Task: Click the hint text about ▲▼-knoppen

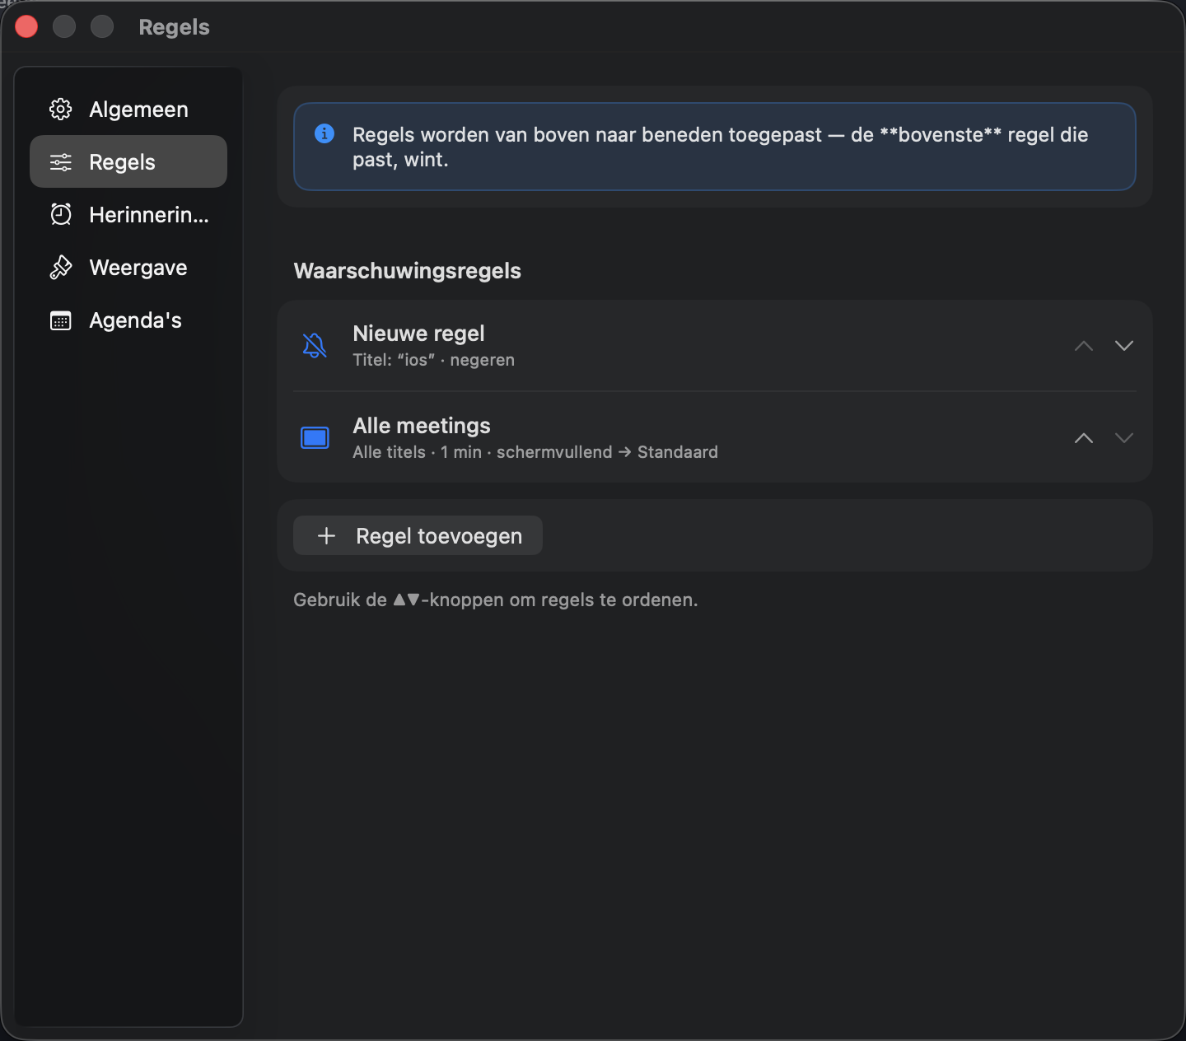Action: pyautogui.click(x=496, y=600)
